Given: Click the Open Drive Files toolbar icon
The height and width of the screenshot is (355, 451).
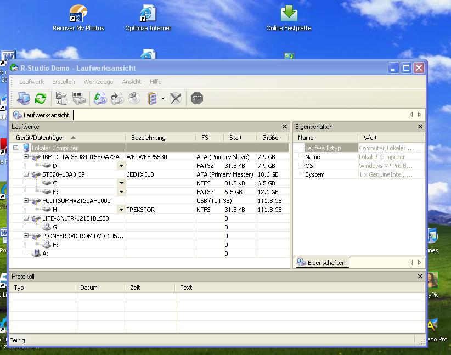Looking at the screenshot, I should 61,98.
